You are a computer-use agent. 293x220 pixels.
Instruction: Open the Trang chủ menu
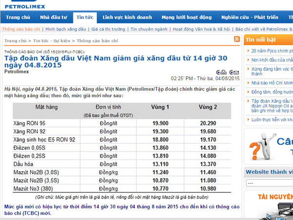tap(18, 18)
